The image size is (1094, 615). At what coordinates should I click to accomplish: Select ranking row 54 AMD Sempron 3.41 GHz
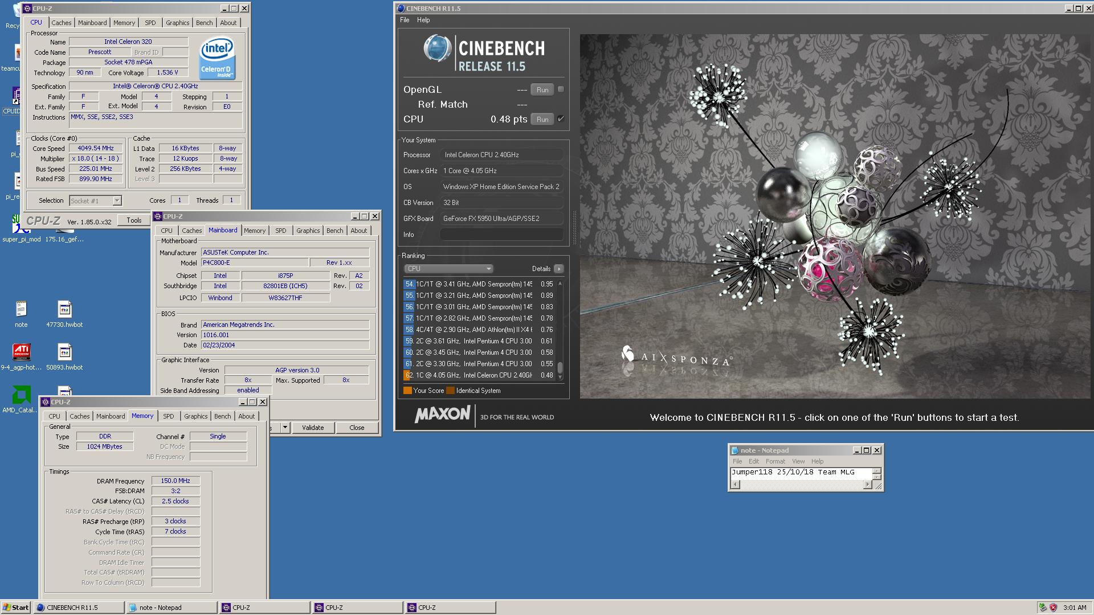click(x=479, y=284)
